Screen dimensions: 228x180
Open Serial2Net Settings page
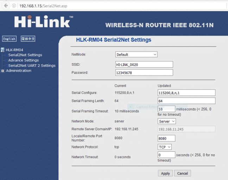(25, 55)
